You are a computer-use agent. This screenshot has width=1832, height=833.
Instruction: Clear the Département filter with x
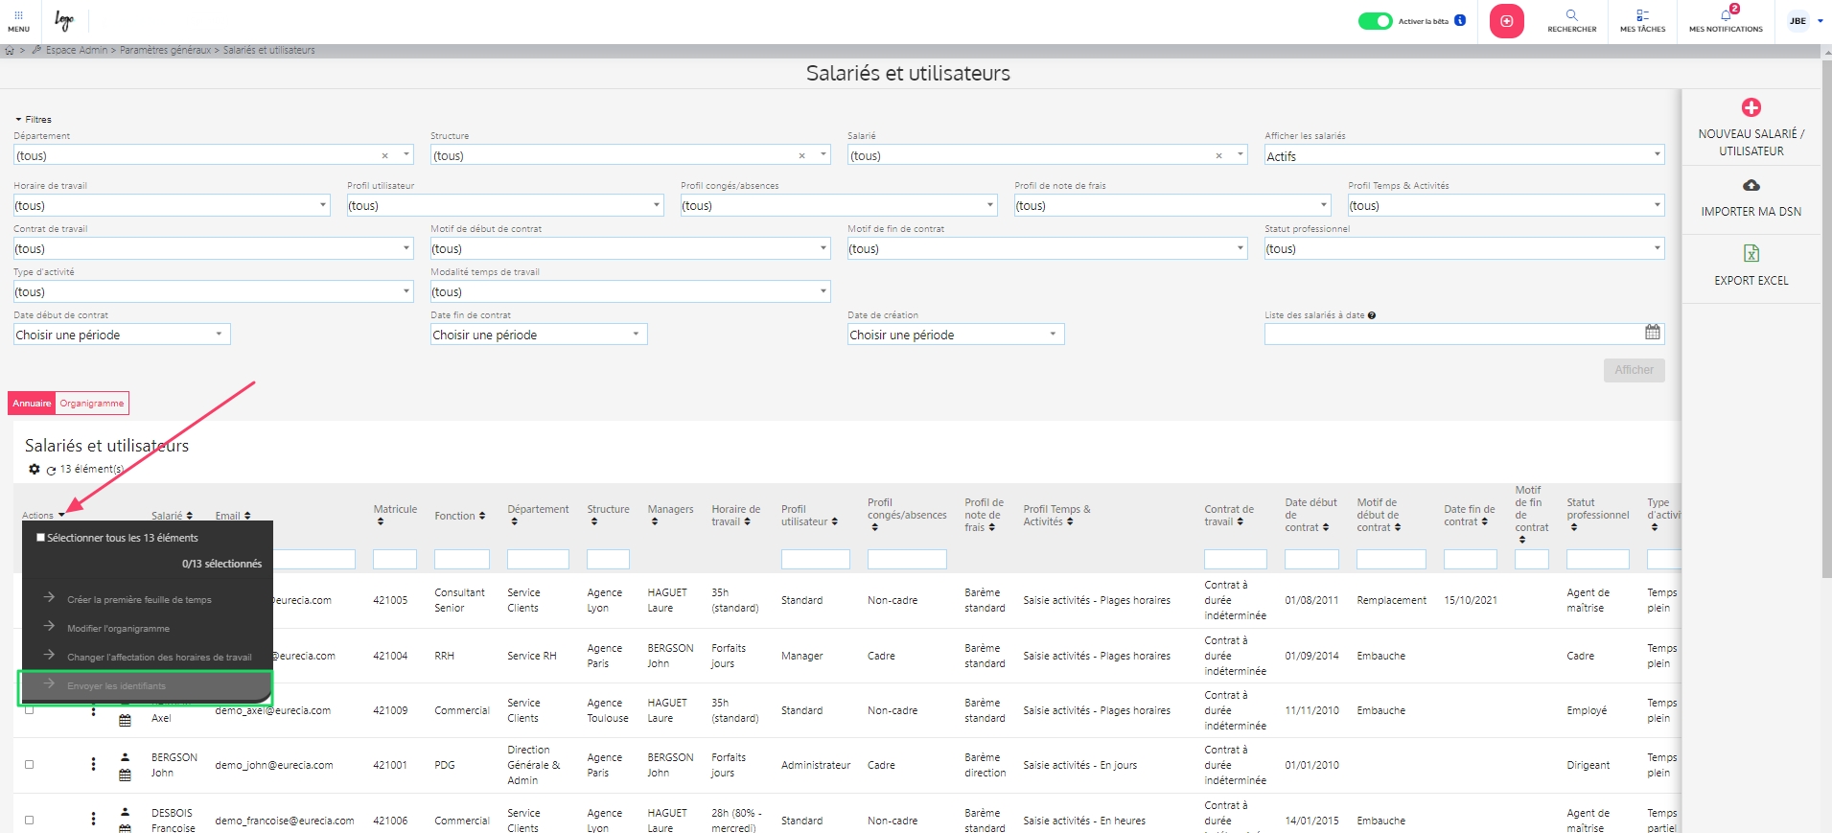tap(384, 155)
